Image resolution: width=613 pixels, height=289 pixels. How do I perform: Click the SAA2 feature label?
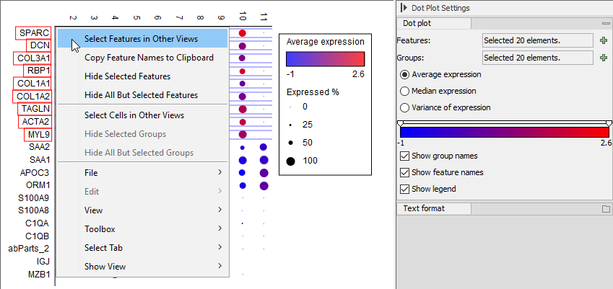tap(39, 147)
